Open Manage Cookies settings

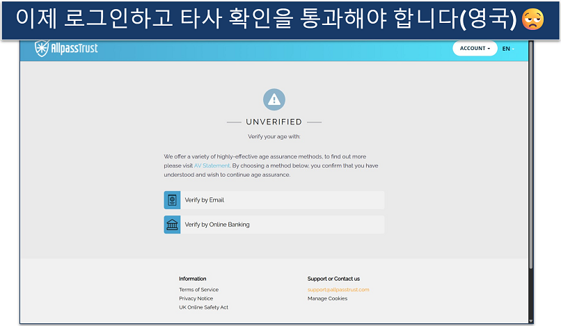tap(327, 298)
